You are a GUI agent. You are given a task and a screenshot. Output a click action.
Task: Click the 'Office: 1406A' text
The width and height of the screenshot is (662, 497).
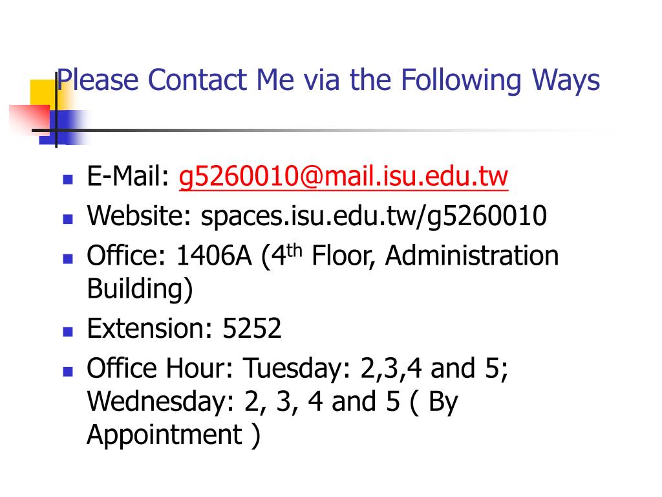point(169,256)
